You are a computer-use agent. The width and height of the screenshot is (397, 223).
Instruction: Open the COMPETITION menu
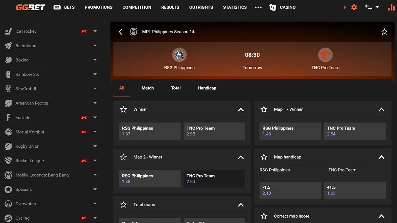137,7
